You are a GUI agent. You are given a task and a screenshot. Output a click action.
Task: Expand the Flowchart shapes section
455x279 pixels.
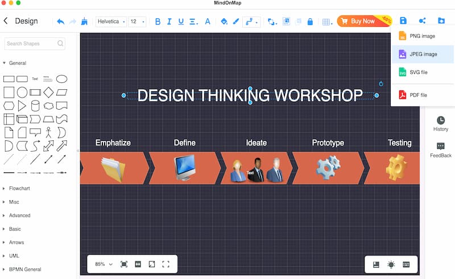(16, 189)
